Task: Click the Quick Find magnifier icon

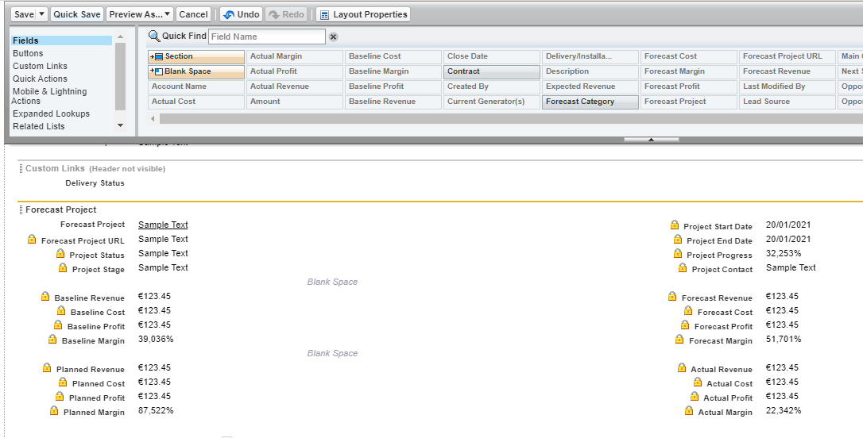Action: 154,36
